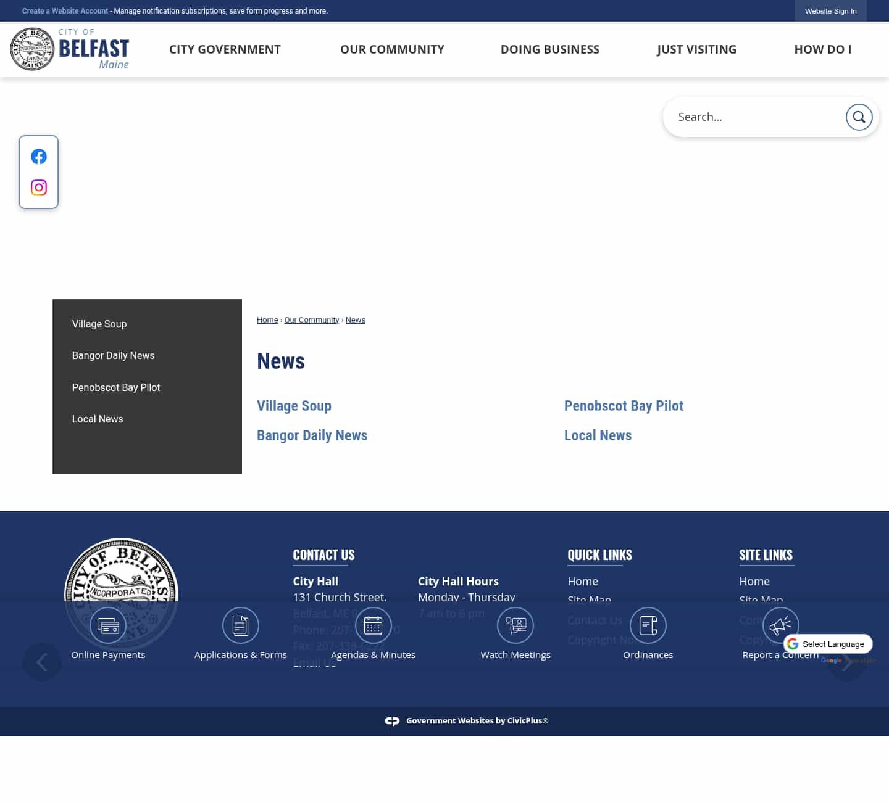This screenshot has width=889, height=803.
Task: Click the Website Sign In button
Action: coord(830,11)
